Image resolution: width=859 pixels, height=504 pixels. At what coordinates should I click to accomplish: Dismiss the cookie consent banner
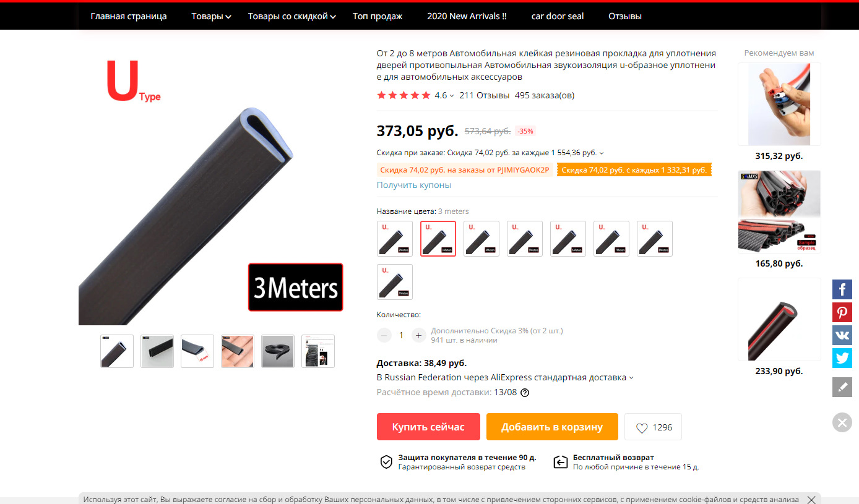[x=813, y=499]
